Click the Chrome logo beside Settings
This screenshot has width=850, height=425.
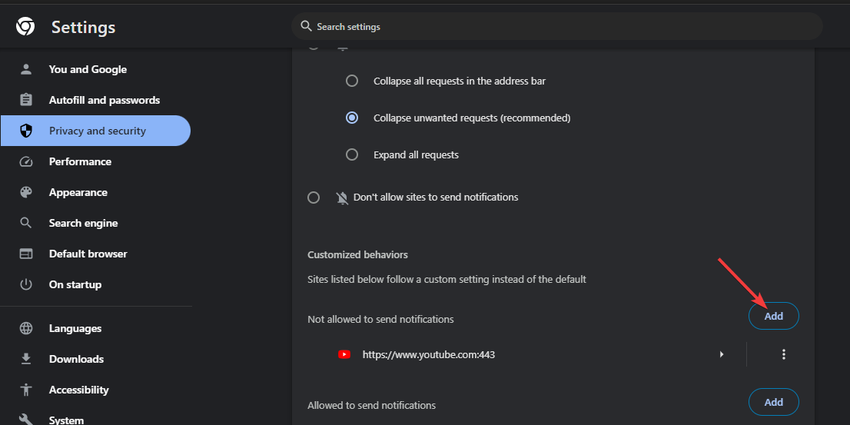click(x=25, y=27)
